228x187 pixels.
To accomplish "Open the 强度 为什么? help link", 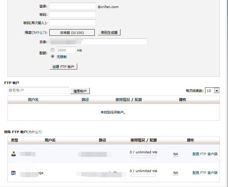I will [38, 32].
